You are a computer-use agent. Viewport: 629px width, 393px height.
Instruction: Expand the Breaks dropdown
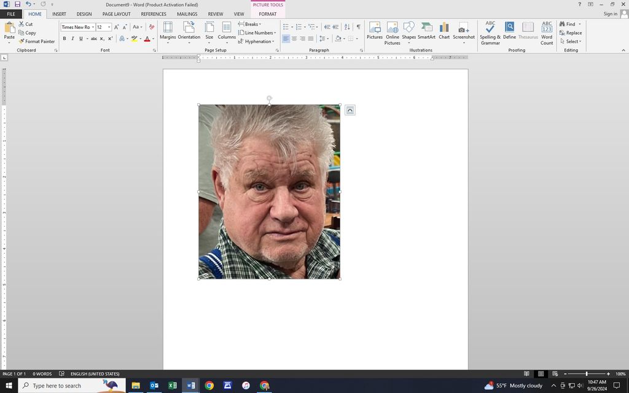252,24
